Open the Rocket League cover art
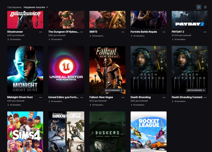 click(149, 132)
